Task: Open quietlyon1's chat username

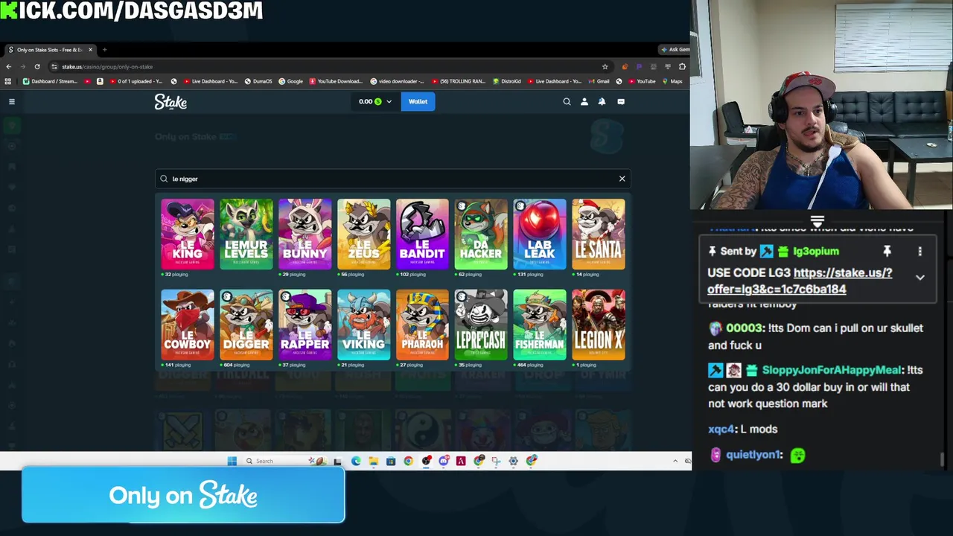Action: [753, 455]
